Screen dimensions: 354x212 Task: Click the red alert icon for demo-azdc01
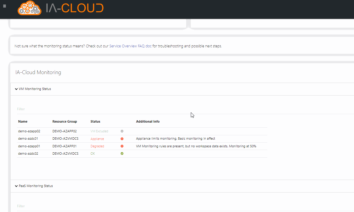(122, 139)
